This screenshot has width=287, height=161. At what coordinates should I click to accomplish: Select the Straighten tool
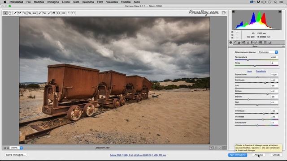pyautogui.click(x=34, y=13)
